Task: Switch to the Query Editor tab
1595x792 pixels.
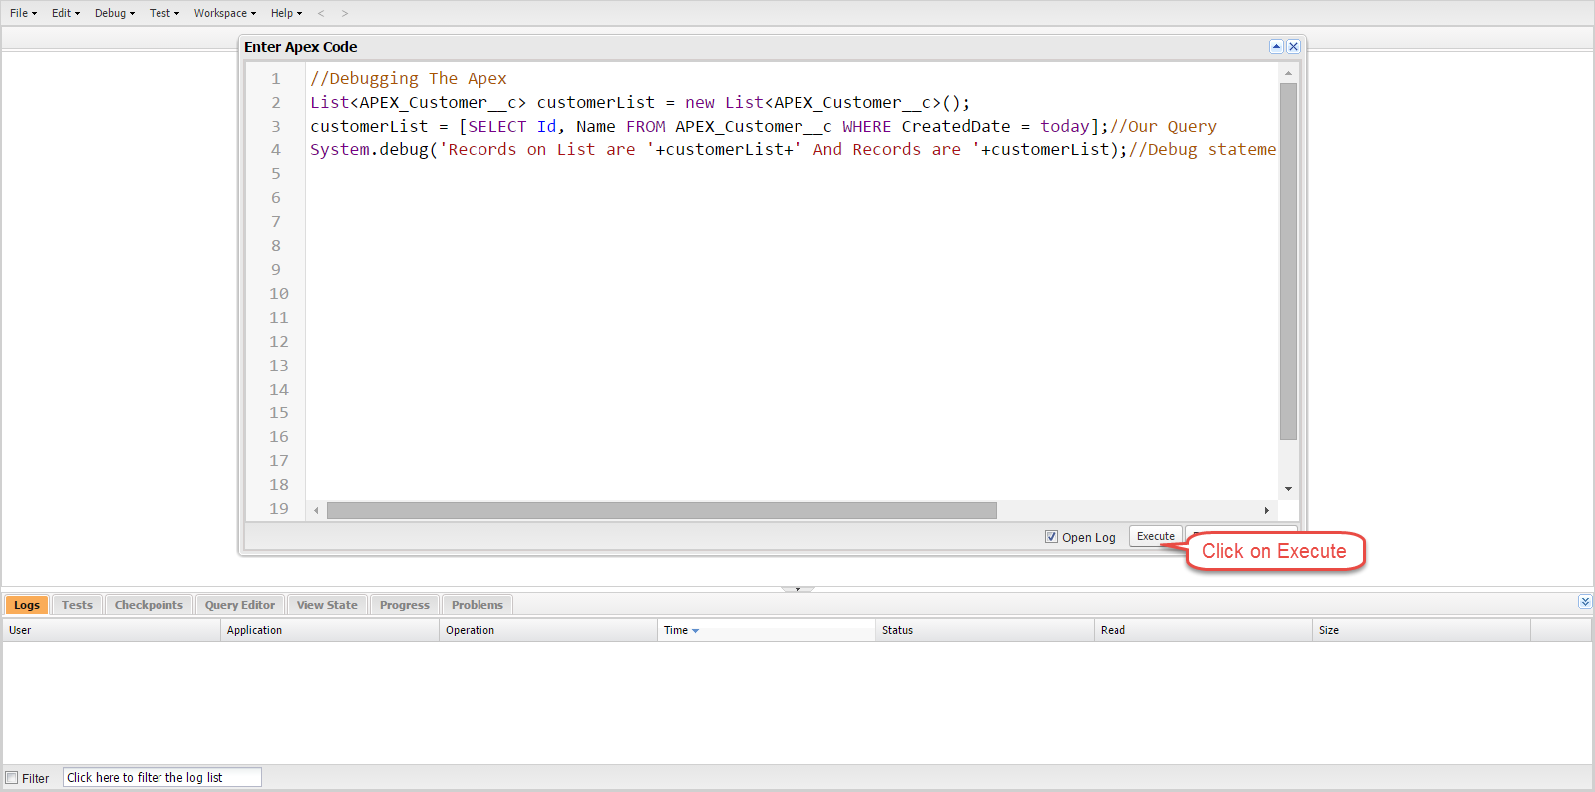Action: point(240,605)
